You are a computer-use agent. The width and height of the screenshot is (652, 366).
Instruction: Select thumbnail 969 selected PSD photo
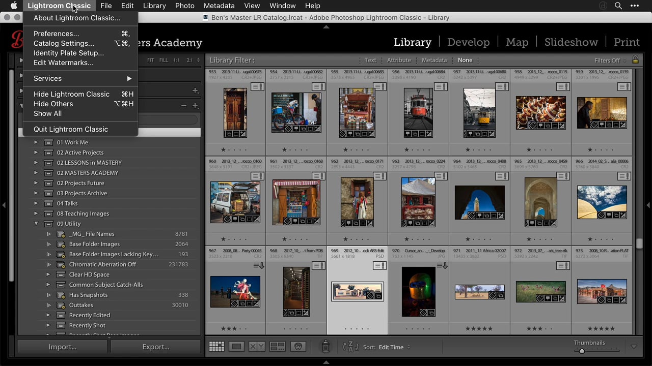pos(357,291)
